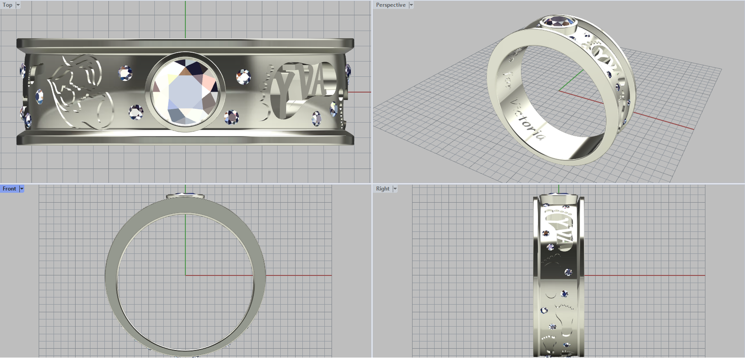Open the Perspective viewport dropdown arrow
Screen dimensions: 745x359
coord(411,5)
